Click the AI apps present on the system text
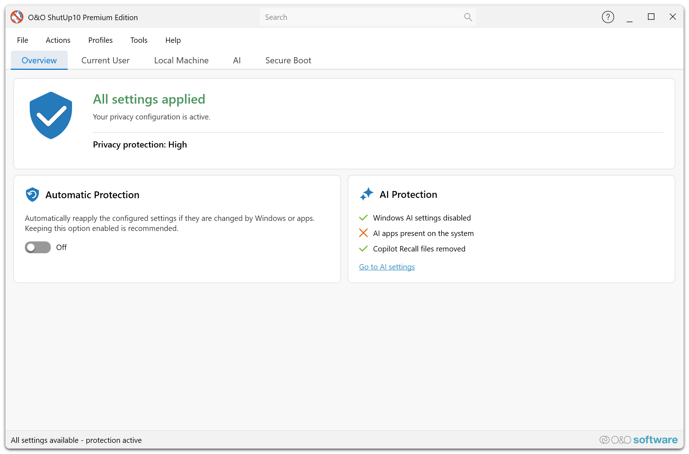The image size is (689, 454). click(x=423, y=233)
